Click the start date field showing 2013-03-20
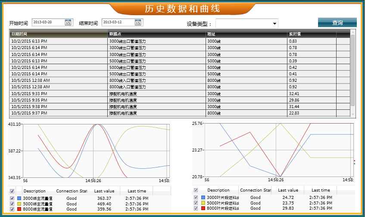 pos(47,22)
